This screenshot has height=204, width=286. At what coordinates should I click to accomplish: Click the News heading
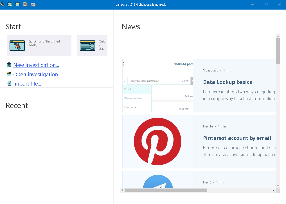pos(131,27)
